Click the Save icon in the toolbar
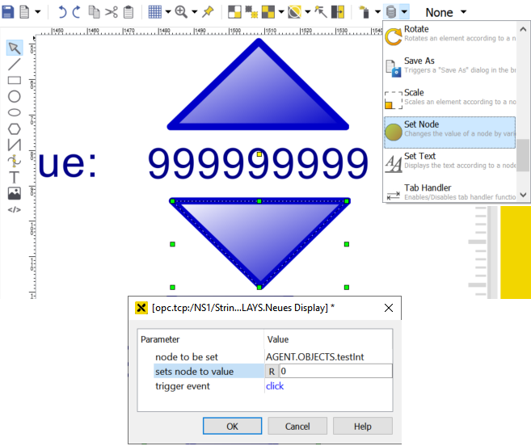Viewport: 531px width, 446px height. coord(8,12)
